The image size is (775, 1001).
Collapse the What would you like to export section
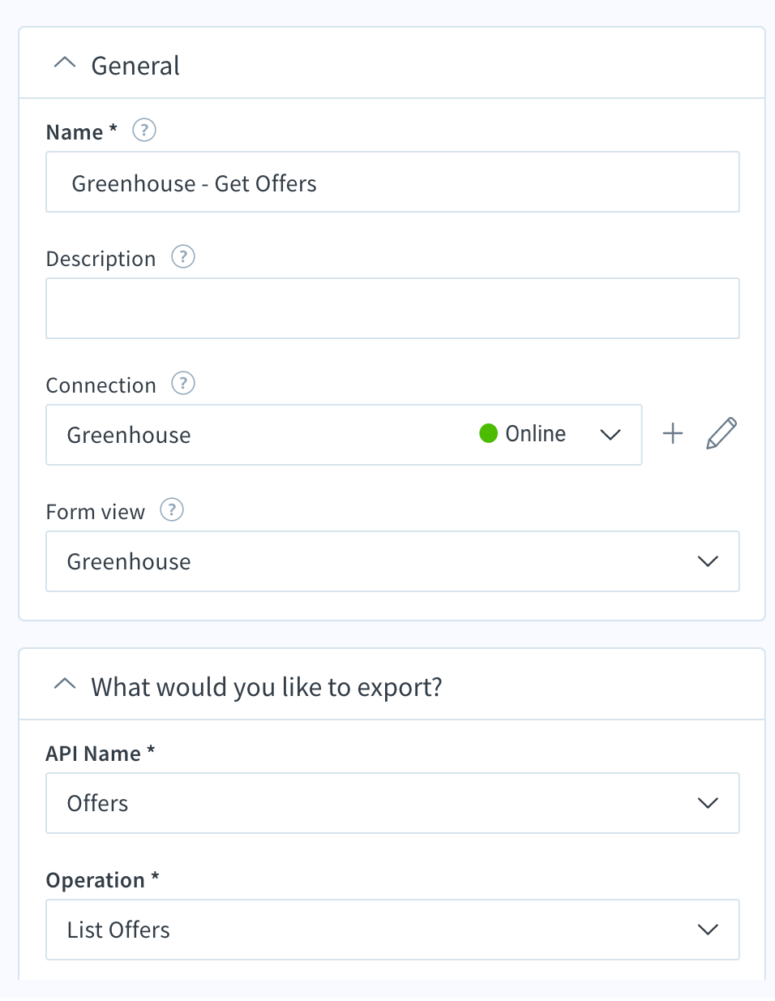pos(65,685)
